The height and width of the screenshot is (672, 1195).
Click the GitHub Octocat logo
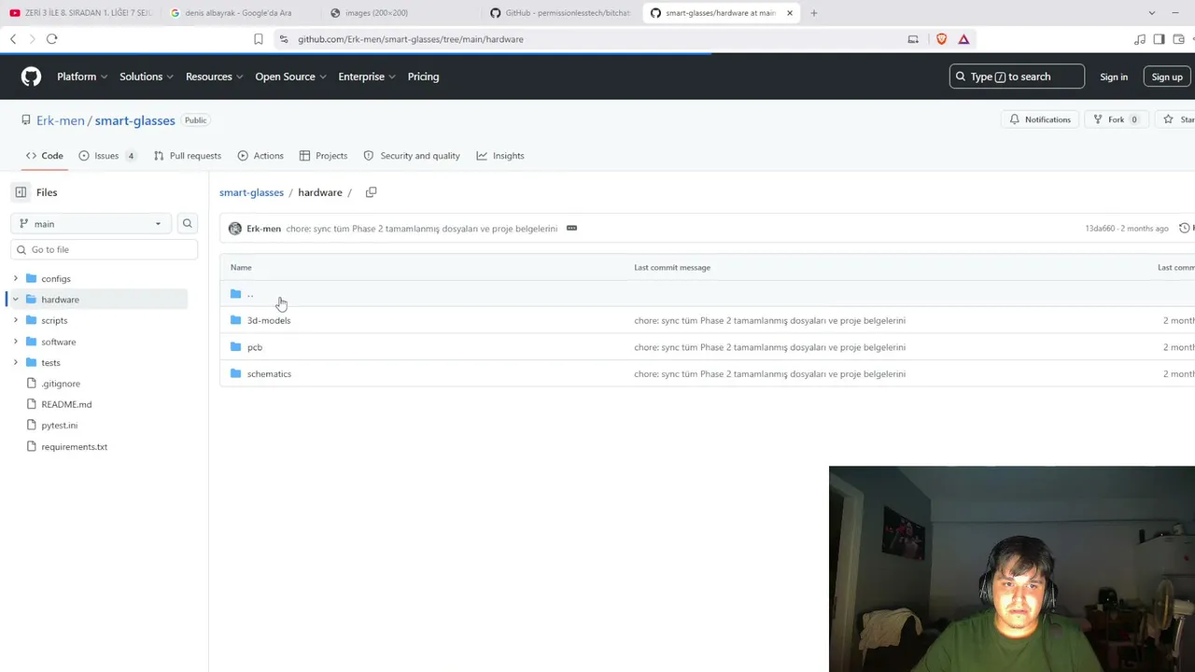coord(32,77)
